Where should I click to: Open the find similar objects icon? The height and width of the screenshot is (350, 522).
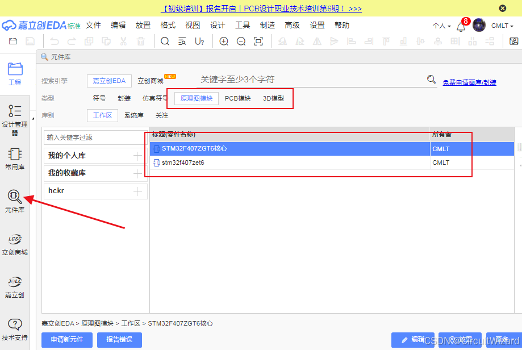point(182,41)
